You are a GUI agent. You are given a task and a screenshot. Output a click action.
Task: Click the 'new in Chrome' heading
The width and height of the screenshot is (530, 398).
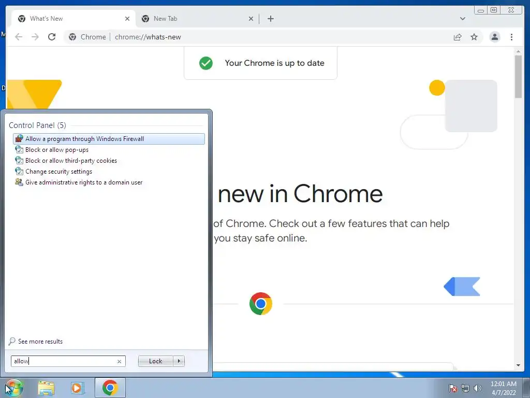point(300,194)
